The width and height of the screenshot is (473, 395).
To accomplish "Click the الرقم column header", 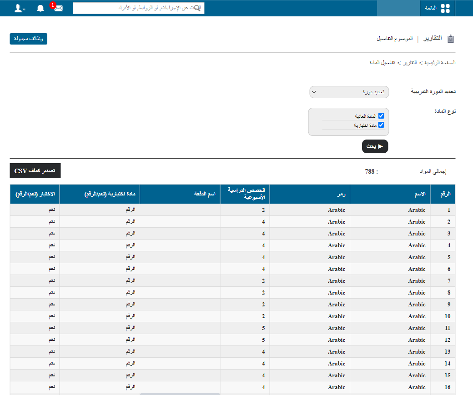I will pos(443,194).
